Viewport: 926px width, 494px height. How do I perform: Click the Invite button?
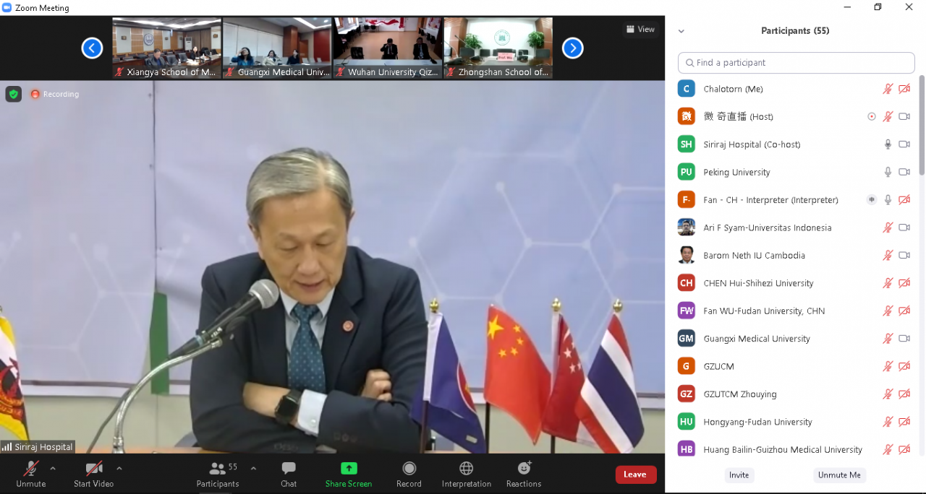click(x=739, y=474)
